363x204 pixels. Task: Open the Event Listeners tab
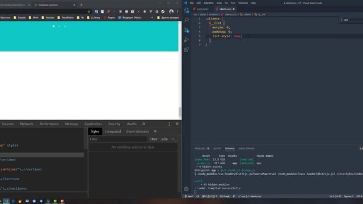pyautogui.click(x=137, y=131)
